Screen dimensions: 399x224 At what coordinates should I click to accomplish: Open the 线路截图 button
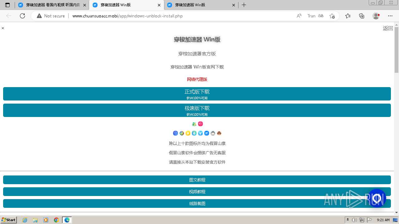197,203
